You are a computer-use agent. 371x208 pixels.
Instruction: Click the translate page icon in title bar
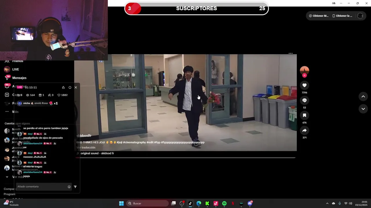click(334, 3)
